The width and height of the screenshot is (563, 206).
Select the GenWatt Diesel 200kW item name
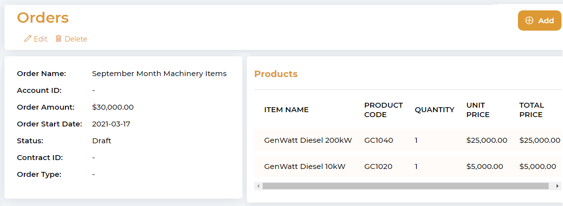point(308,140)
